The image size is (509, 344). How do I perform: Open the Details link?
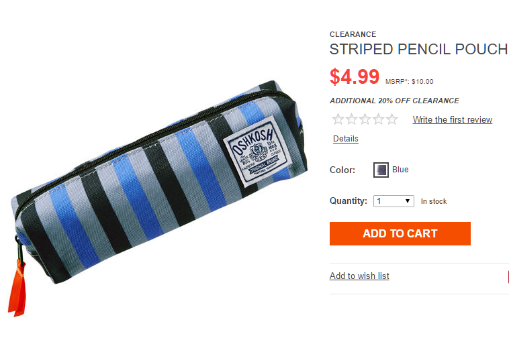click(346, 139)
